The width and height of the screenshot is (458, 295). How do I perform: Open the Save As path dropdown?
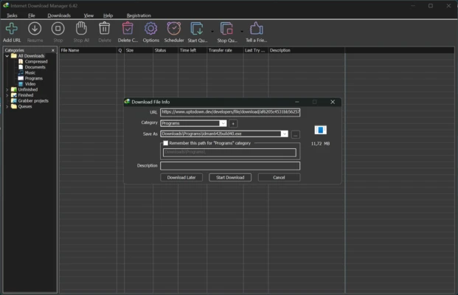click(285, 133)
